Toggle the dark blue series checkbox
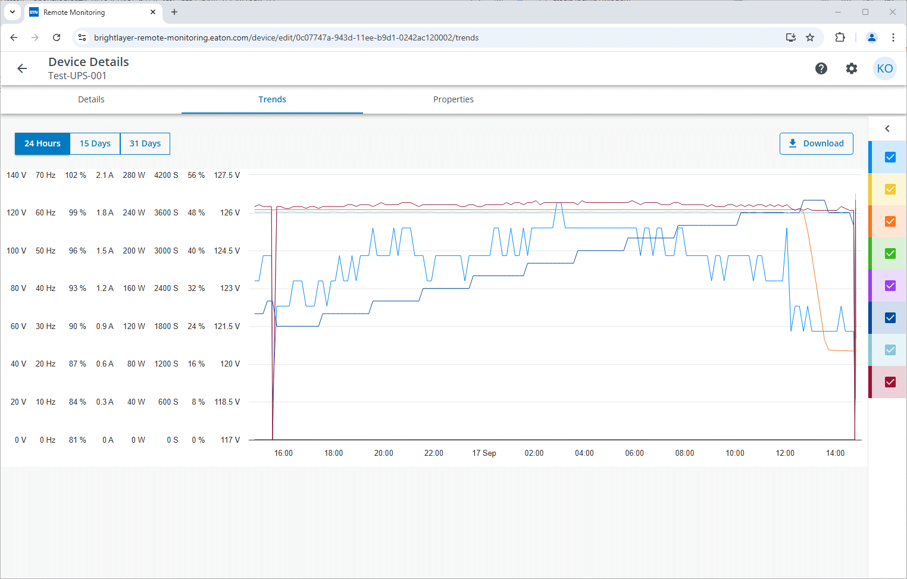The width and height of the screenshot is (907, 579). click(x=890, y=318)
